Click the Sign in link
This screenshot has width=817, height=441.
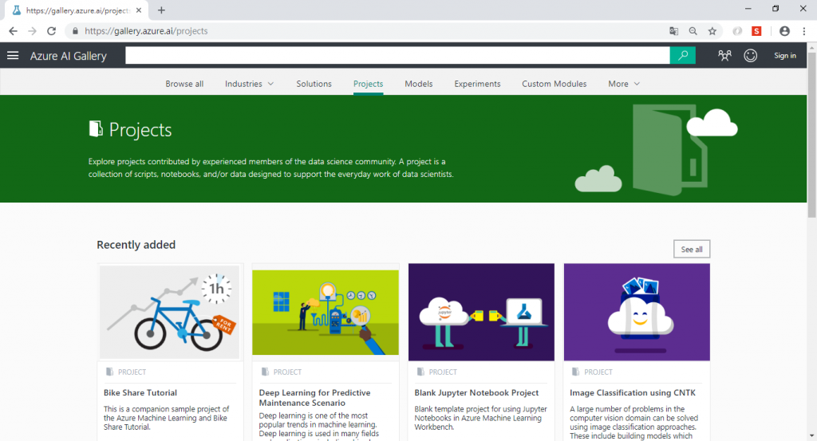coord(785,56)
